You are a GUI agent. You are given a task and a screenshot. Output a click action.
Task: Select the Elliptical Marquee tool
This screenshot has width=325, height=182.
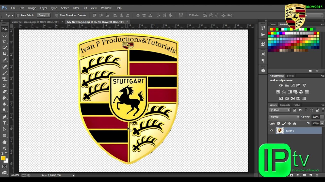click(x=5, y=35)
